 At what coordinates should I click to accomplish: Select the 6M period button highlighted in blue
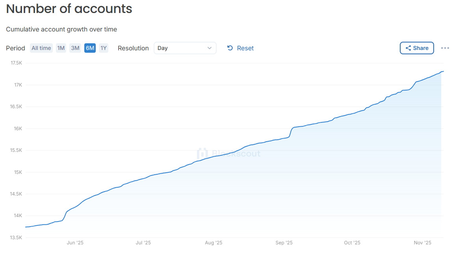click(89, 48)
